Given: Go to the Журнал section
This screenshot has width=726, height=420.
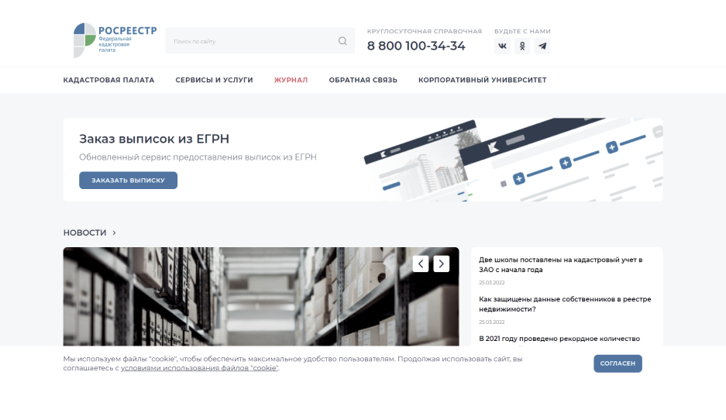Looking at the screenshot, I should click(x=291, y=80).
